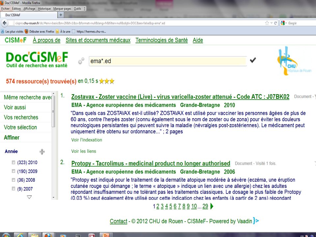The height and width of the screenshot is (237, 316).
Task: Expand Vos recherches panel
Action: [26, 117]
